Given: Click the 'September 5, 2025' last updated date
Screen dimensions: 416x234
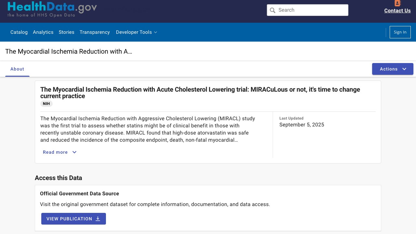Looking at the screenshot, I should tap(302, 125).
